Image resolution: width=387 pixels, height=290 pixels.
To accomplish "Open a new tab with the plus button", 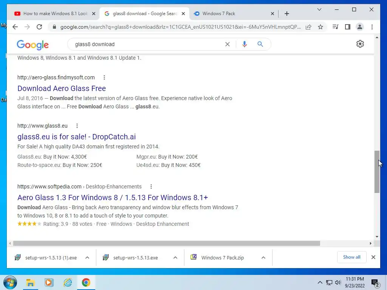I will [286, 14].
